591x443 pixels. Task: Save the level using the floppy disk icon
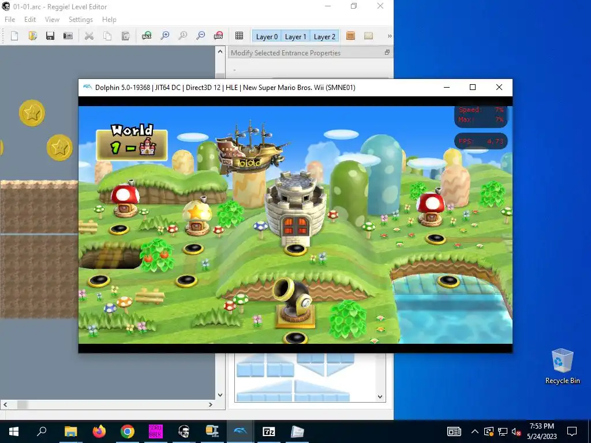coord(50,36)
